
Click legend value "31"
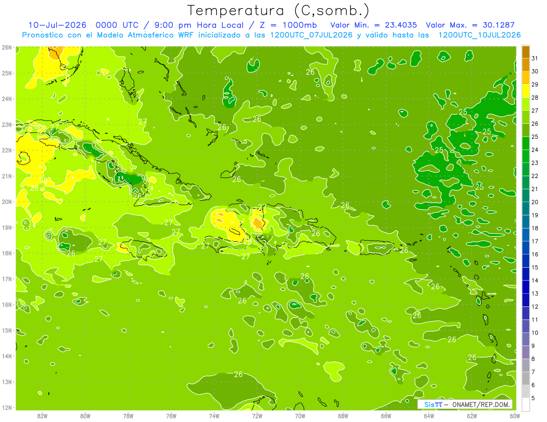pos(535,58)
